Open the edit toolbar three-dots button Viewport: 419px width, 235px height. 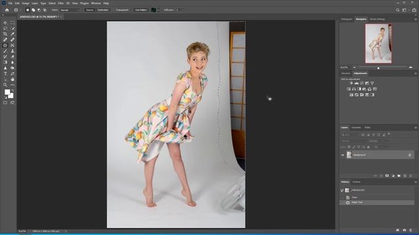12,85
